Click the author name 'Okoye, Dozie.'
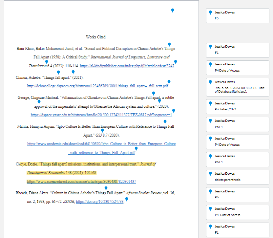This screenshot has height=238, width=273. [27, 164]
